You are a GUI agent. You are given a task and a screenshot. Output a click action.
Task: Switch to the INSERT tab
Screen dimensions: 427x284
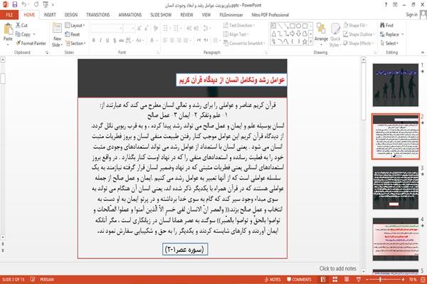tap(50, 15)
